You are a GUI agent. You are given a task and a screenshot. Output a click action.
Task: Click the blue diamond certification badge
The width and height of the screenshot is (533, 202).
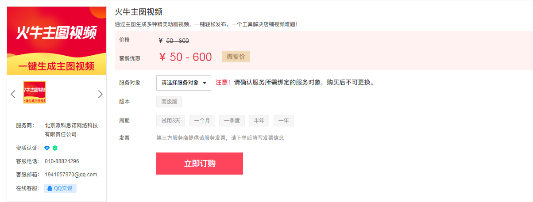tap(47, 148)
